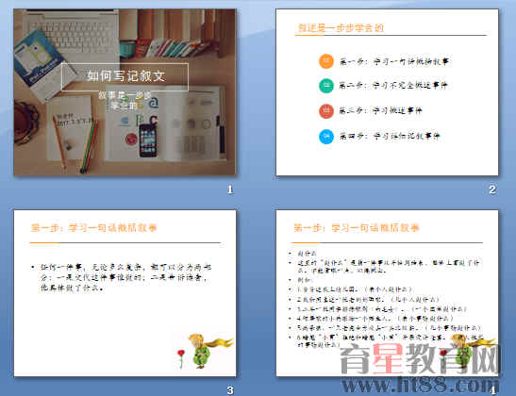This screenshot has height=396, width=516.
Task: Click the orange heading of slide 3
Action: (93, 227)
